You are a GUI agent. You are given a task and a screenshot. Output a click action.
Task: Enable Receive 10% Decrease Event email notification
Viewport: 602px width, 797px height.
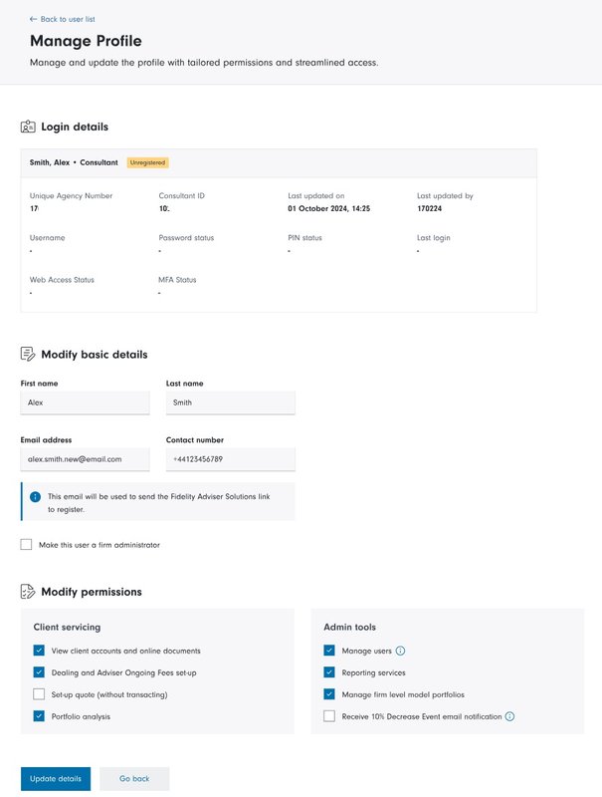[329, 716]
